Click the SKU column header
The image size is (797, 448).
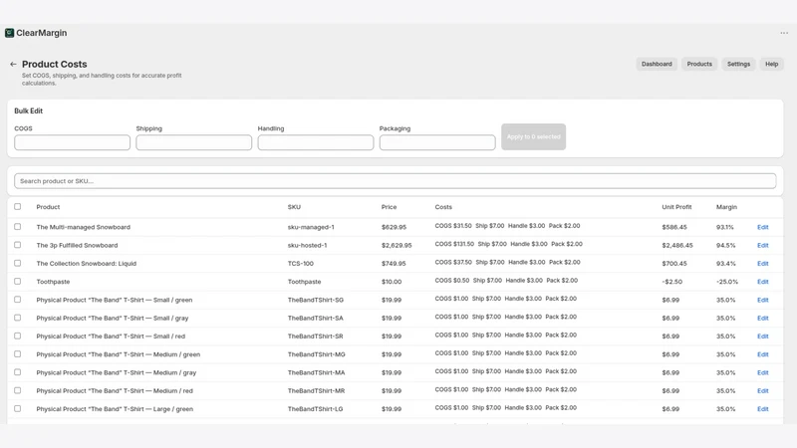294,207
